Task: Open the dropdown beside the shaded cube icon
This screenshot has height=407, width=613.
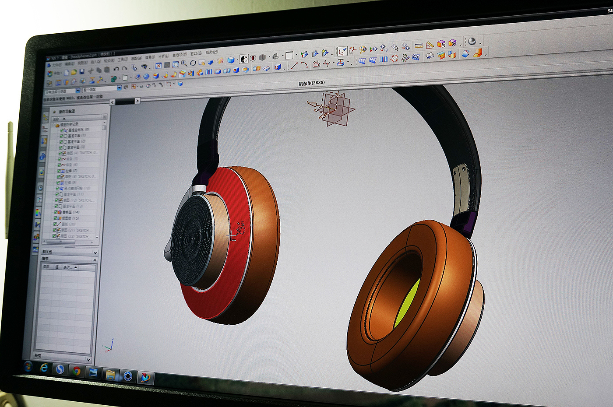Action: 237,60
